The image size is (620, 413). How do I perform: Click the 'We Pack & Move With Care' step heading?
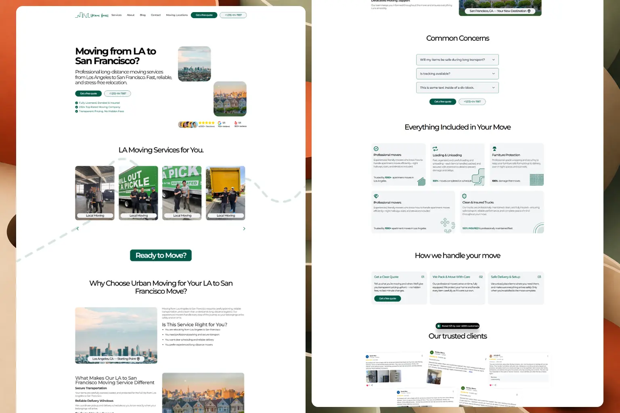point(451,277)
